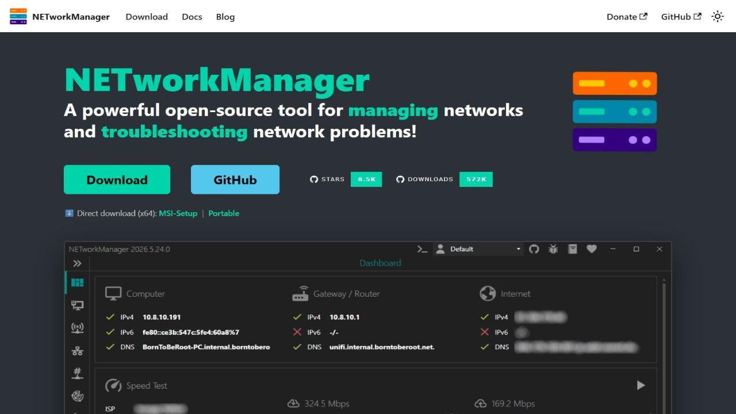Open the PowerShell console icon in app
Viewport: 736px width, 414px height.
pyautogui.click(x=423, y=249)
